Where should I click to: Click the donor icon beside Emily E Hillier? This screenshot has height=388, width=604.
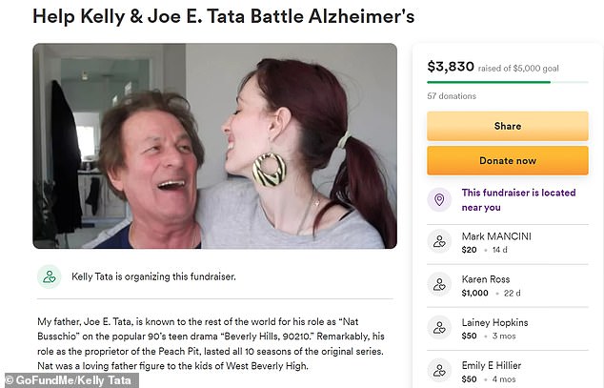pos(439,372)
